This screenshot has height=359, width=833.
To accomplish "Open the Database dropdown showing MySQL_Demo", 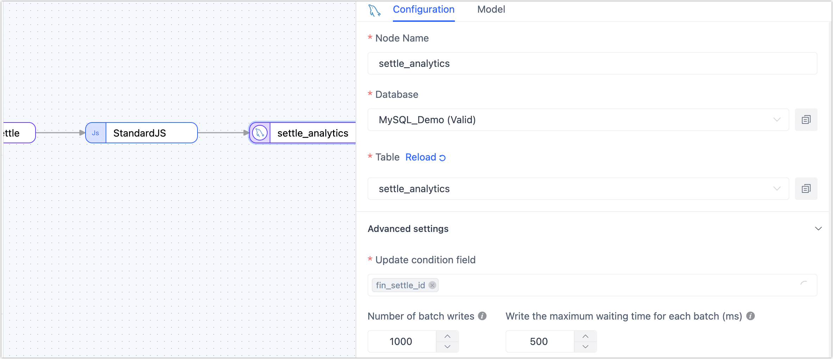I will (578, 120).
